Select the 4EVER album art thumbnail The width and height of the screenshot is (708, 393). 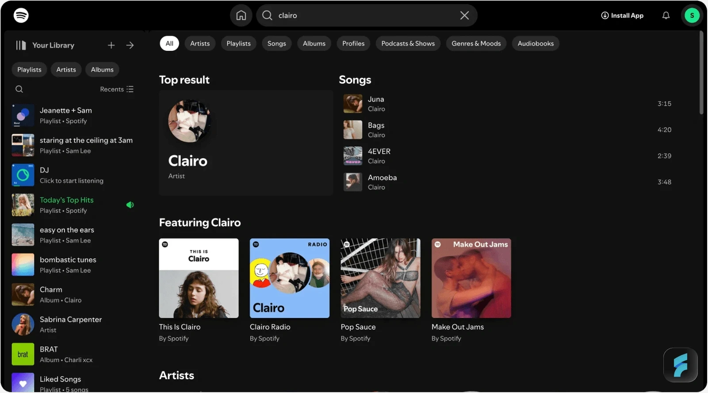[x=353, y=156]
